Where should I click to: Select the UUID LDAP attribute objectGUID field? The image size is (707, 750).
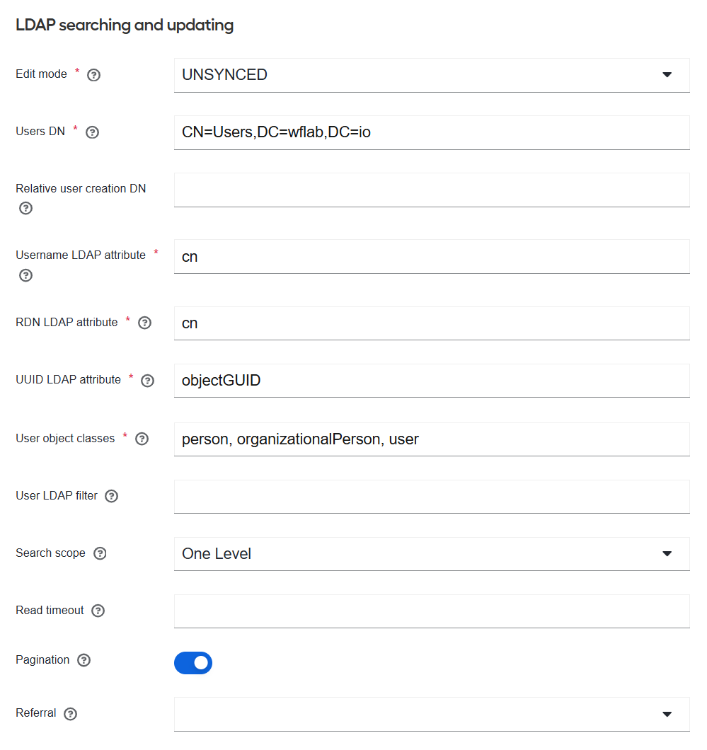click(432, 381)
